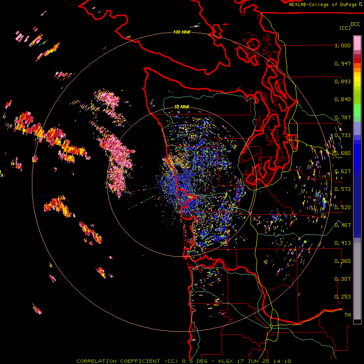
Task: Click the 0.893 scale value
Action: (343, 81)
